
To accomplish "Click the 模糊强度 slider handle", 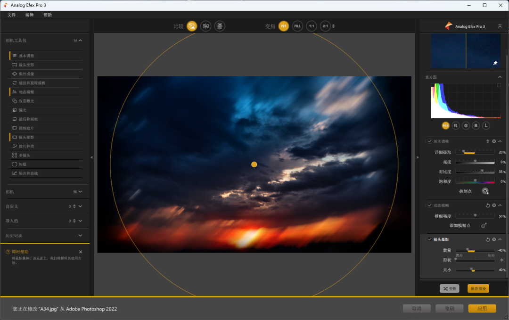I will tap(475, 215).
